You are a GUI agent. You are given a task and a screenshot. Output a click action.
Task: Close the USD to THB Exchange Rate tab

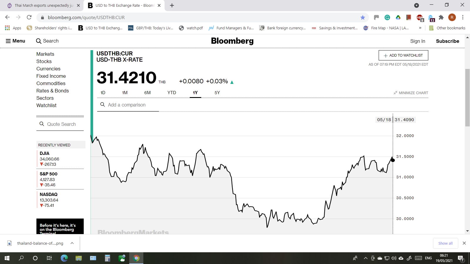coord(159,6)
